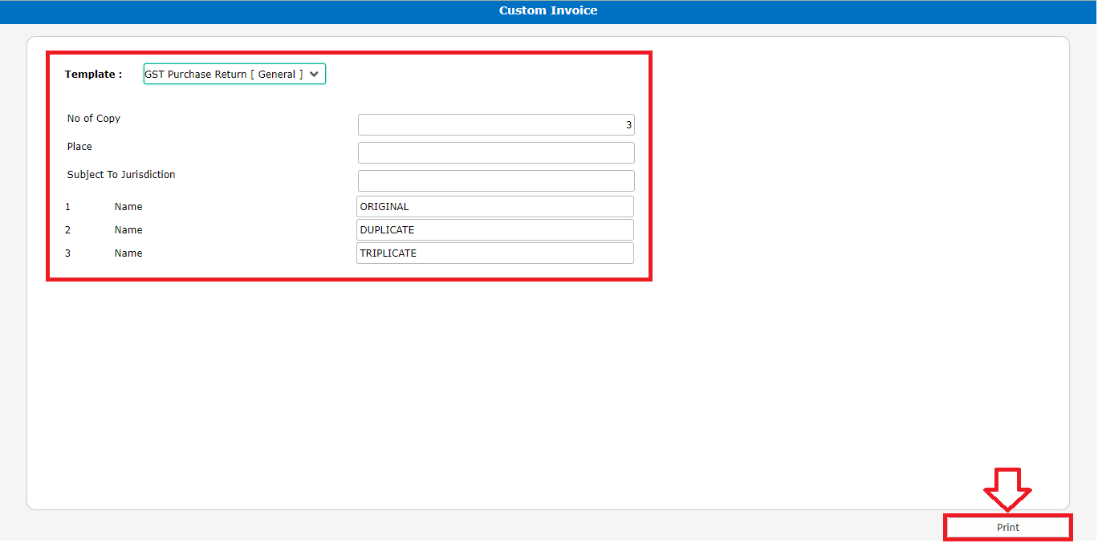Image resolution: width=1098 pixels, height=543 pixels.
Task: Click row number 3 beside TRIPLICATE
Action: 68,253
